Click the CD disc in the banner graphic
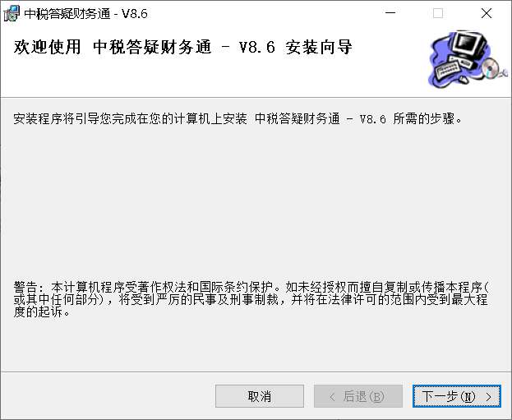The image size is (512, 420). [x=490, y=67]
